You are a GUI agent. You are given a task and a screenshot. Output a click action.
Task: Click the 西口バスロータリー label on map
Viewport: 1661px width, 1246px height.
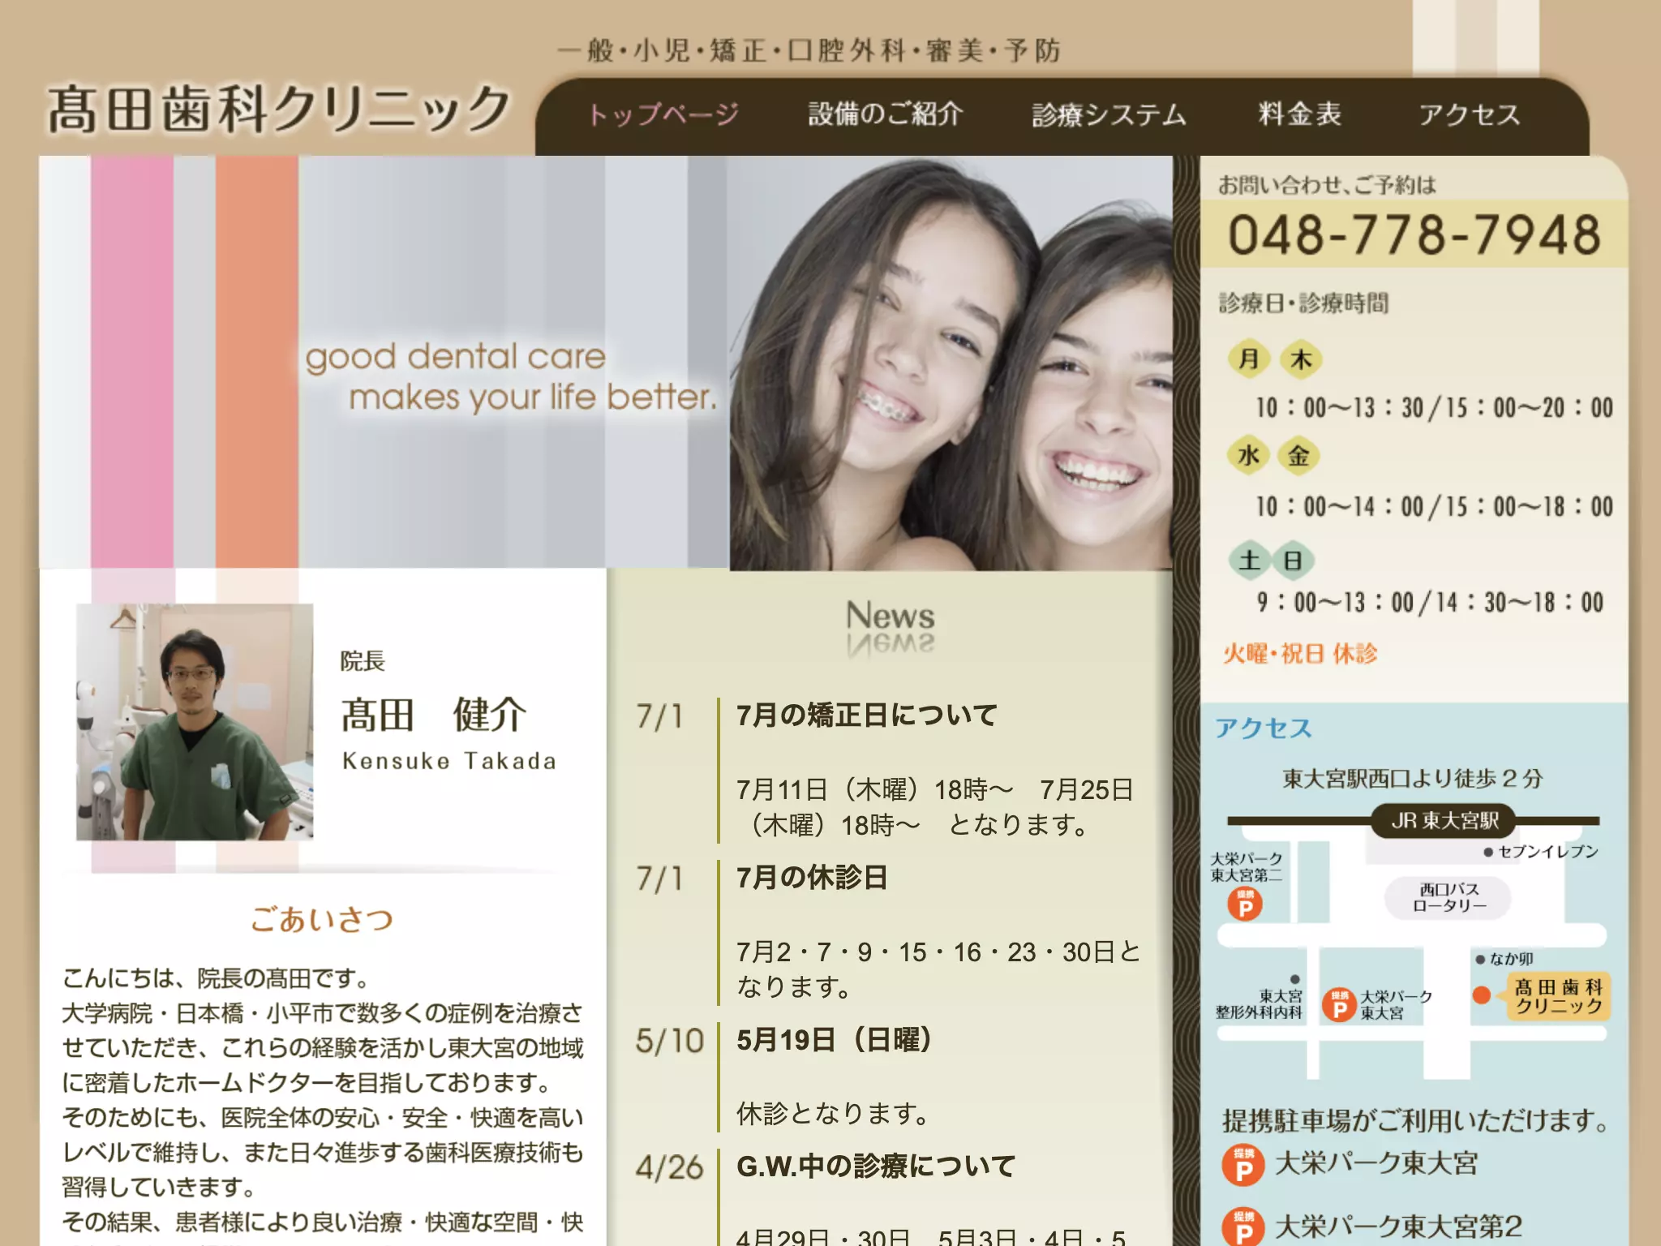(x=1449, y=898)
